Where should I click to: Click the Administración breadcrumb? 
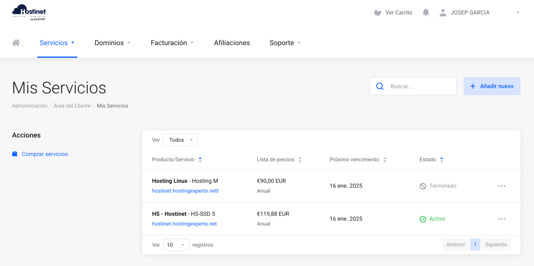[30, 106]
